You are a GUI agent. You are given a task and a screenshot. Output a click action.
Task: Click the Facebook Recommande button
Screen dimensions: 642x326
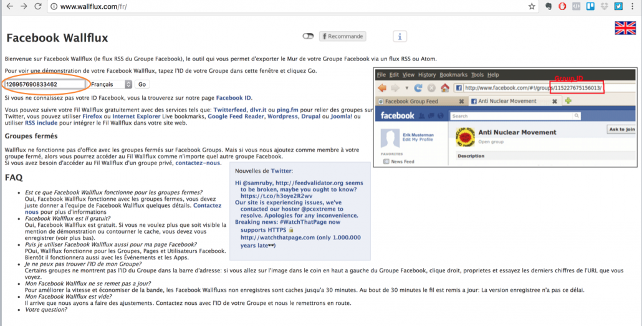342,36
